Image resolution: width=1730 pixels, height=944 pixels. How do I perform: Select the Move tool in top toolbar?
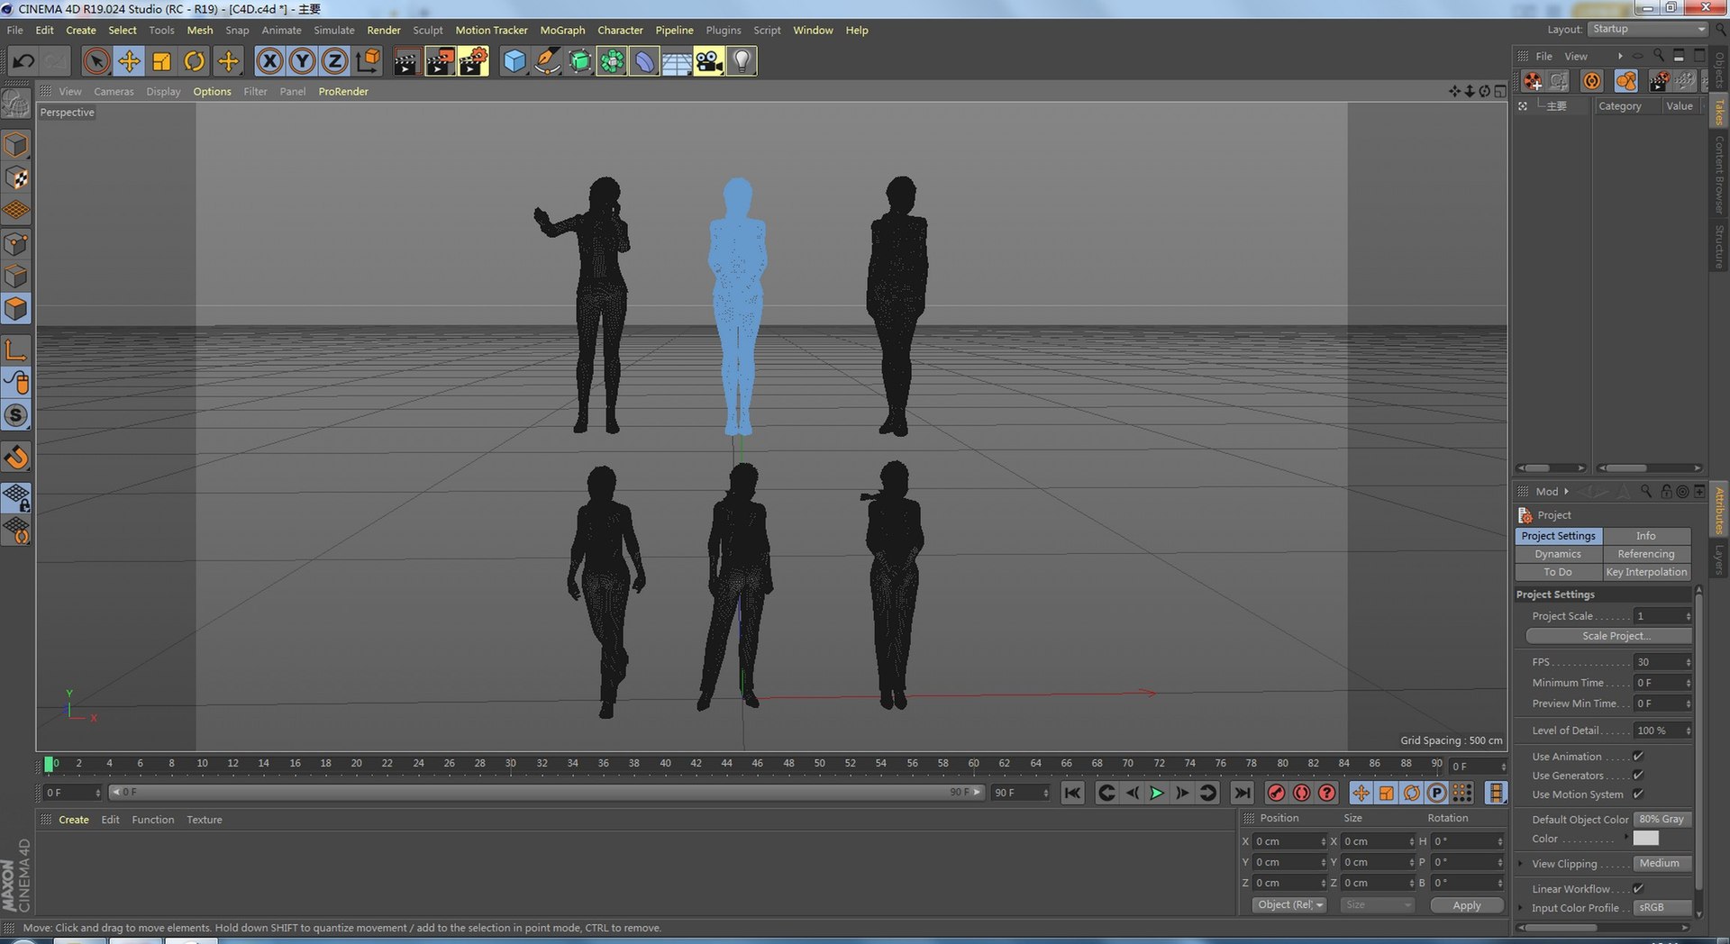coord(129,61)
